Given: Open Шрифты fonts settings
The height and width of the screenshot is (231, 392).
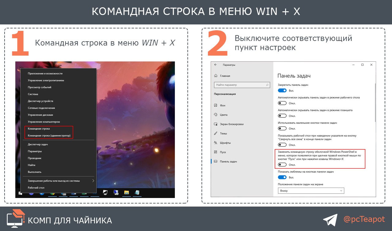Looking at the screenshot, I should click(x=225, y=143).
